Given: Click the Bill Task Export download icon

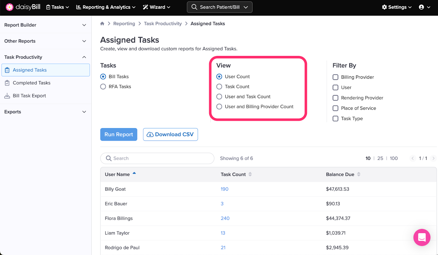Looking at the screenshot, I should pyautogui.click(x=7, y=96).
